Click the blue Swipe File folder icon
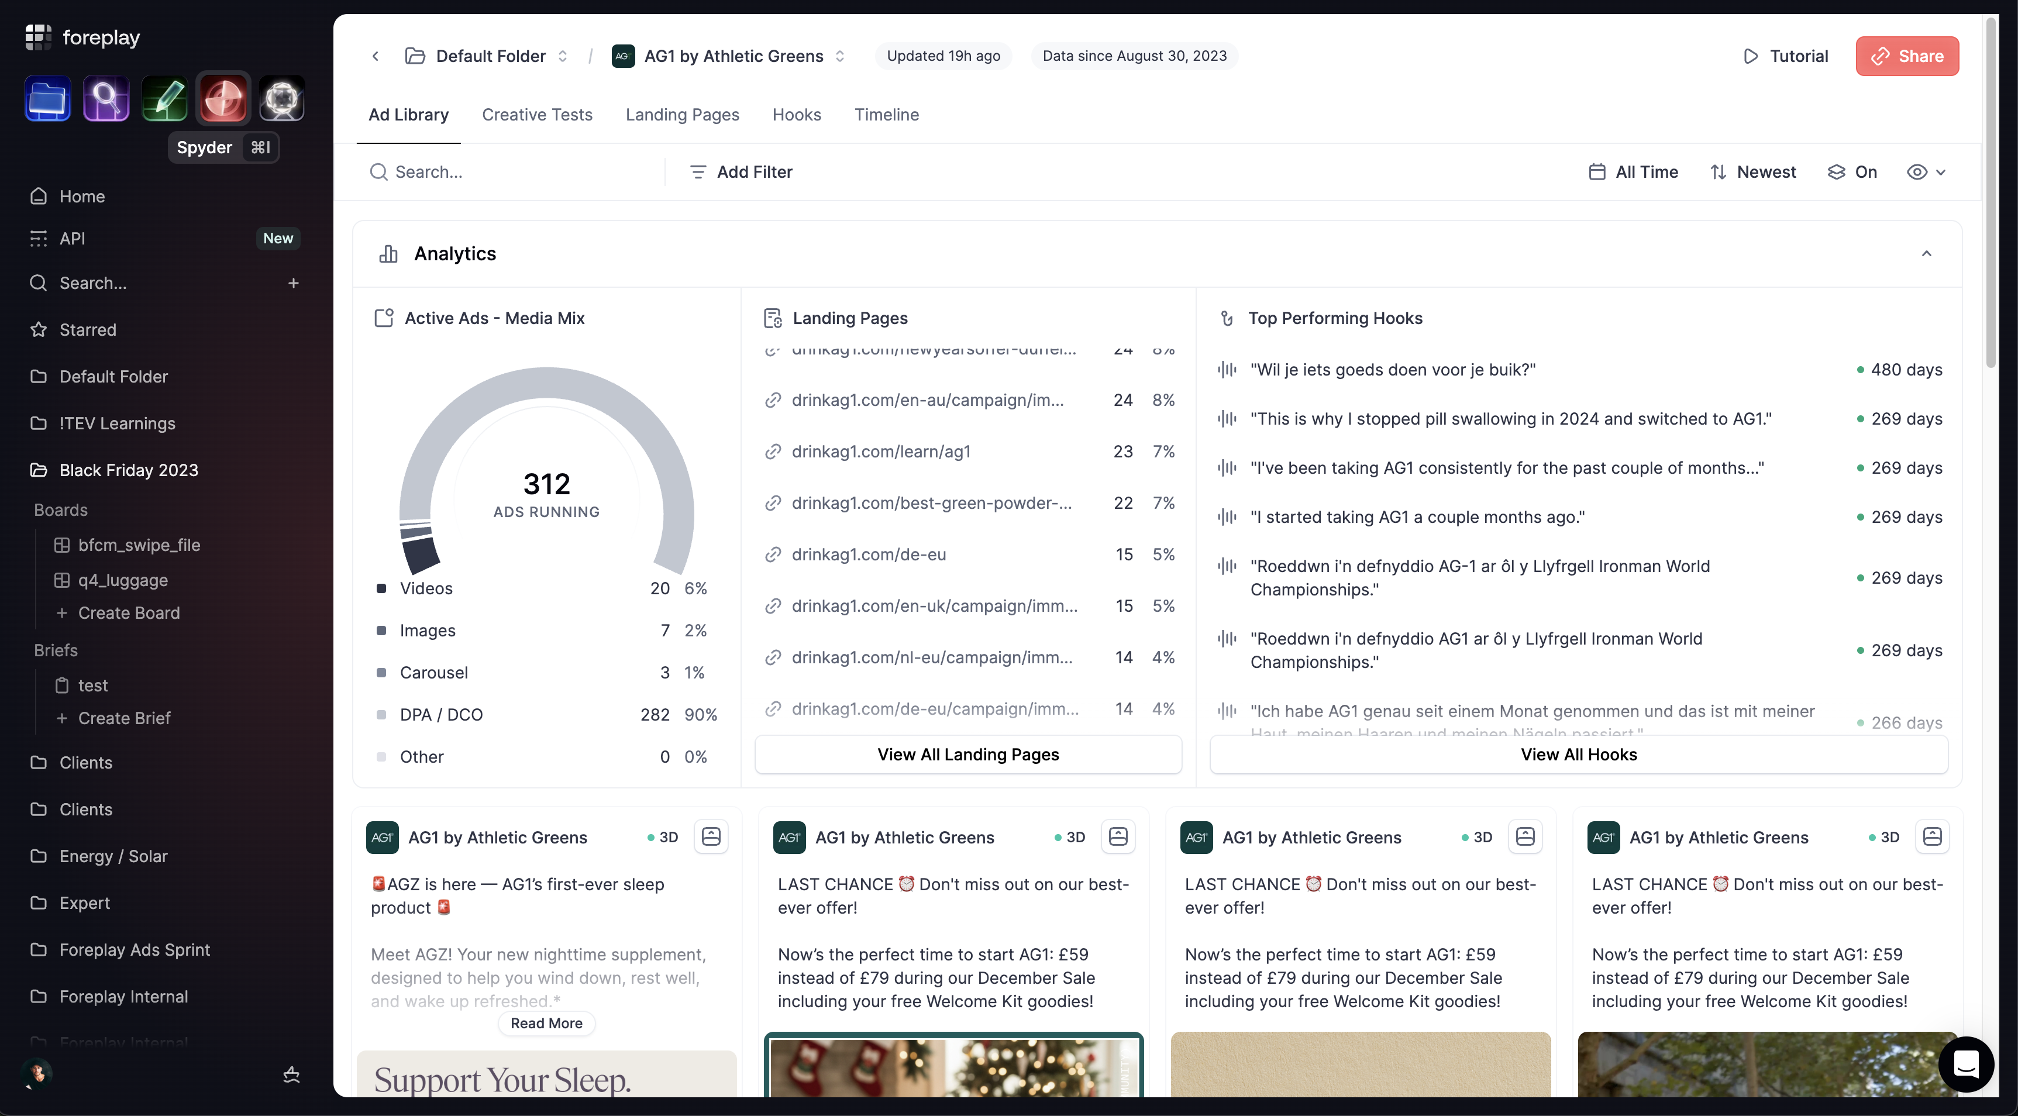 point(48,99)
